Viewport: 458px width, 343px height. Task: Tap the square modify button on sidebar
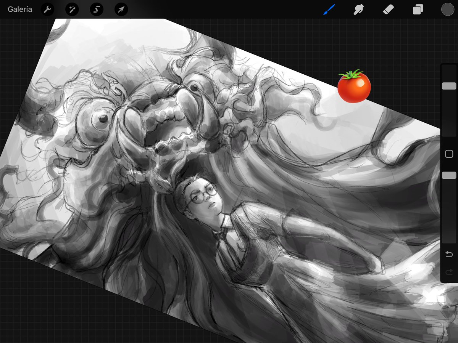click(449, 154)
